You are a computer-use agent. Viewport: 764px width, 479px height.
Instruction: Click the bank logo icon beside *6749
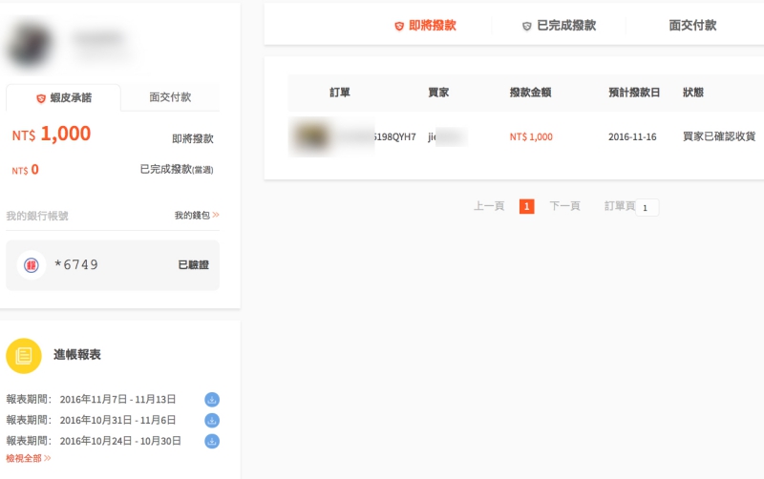pyautogui.click(x=32, y=265)
